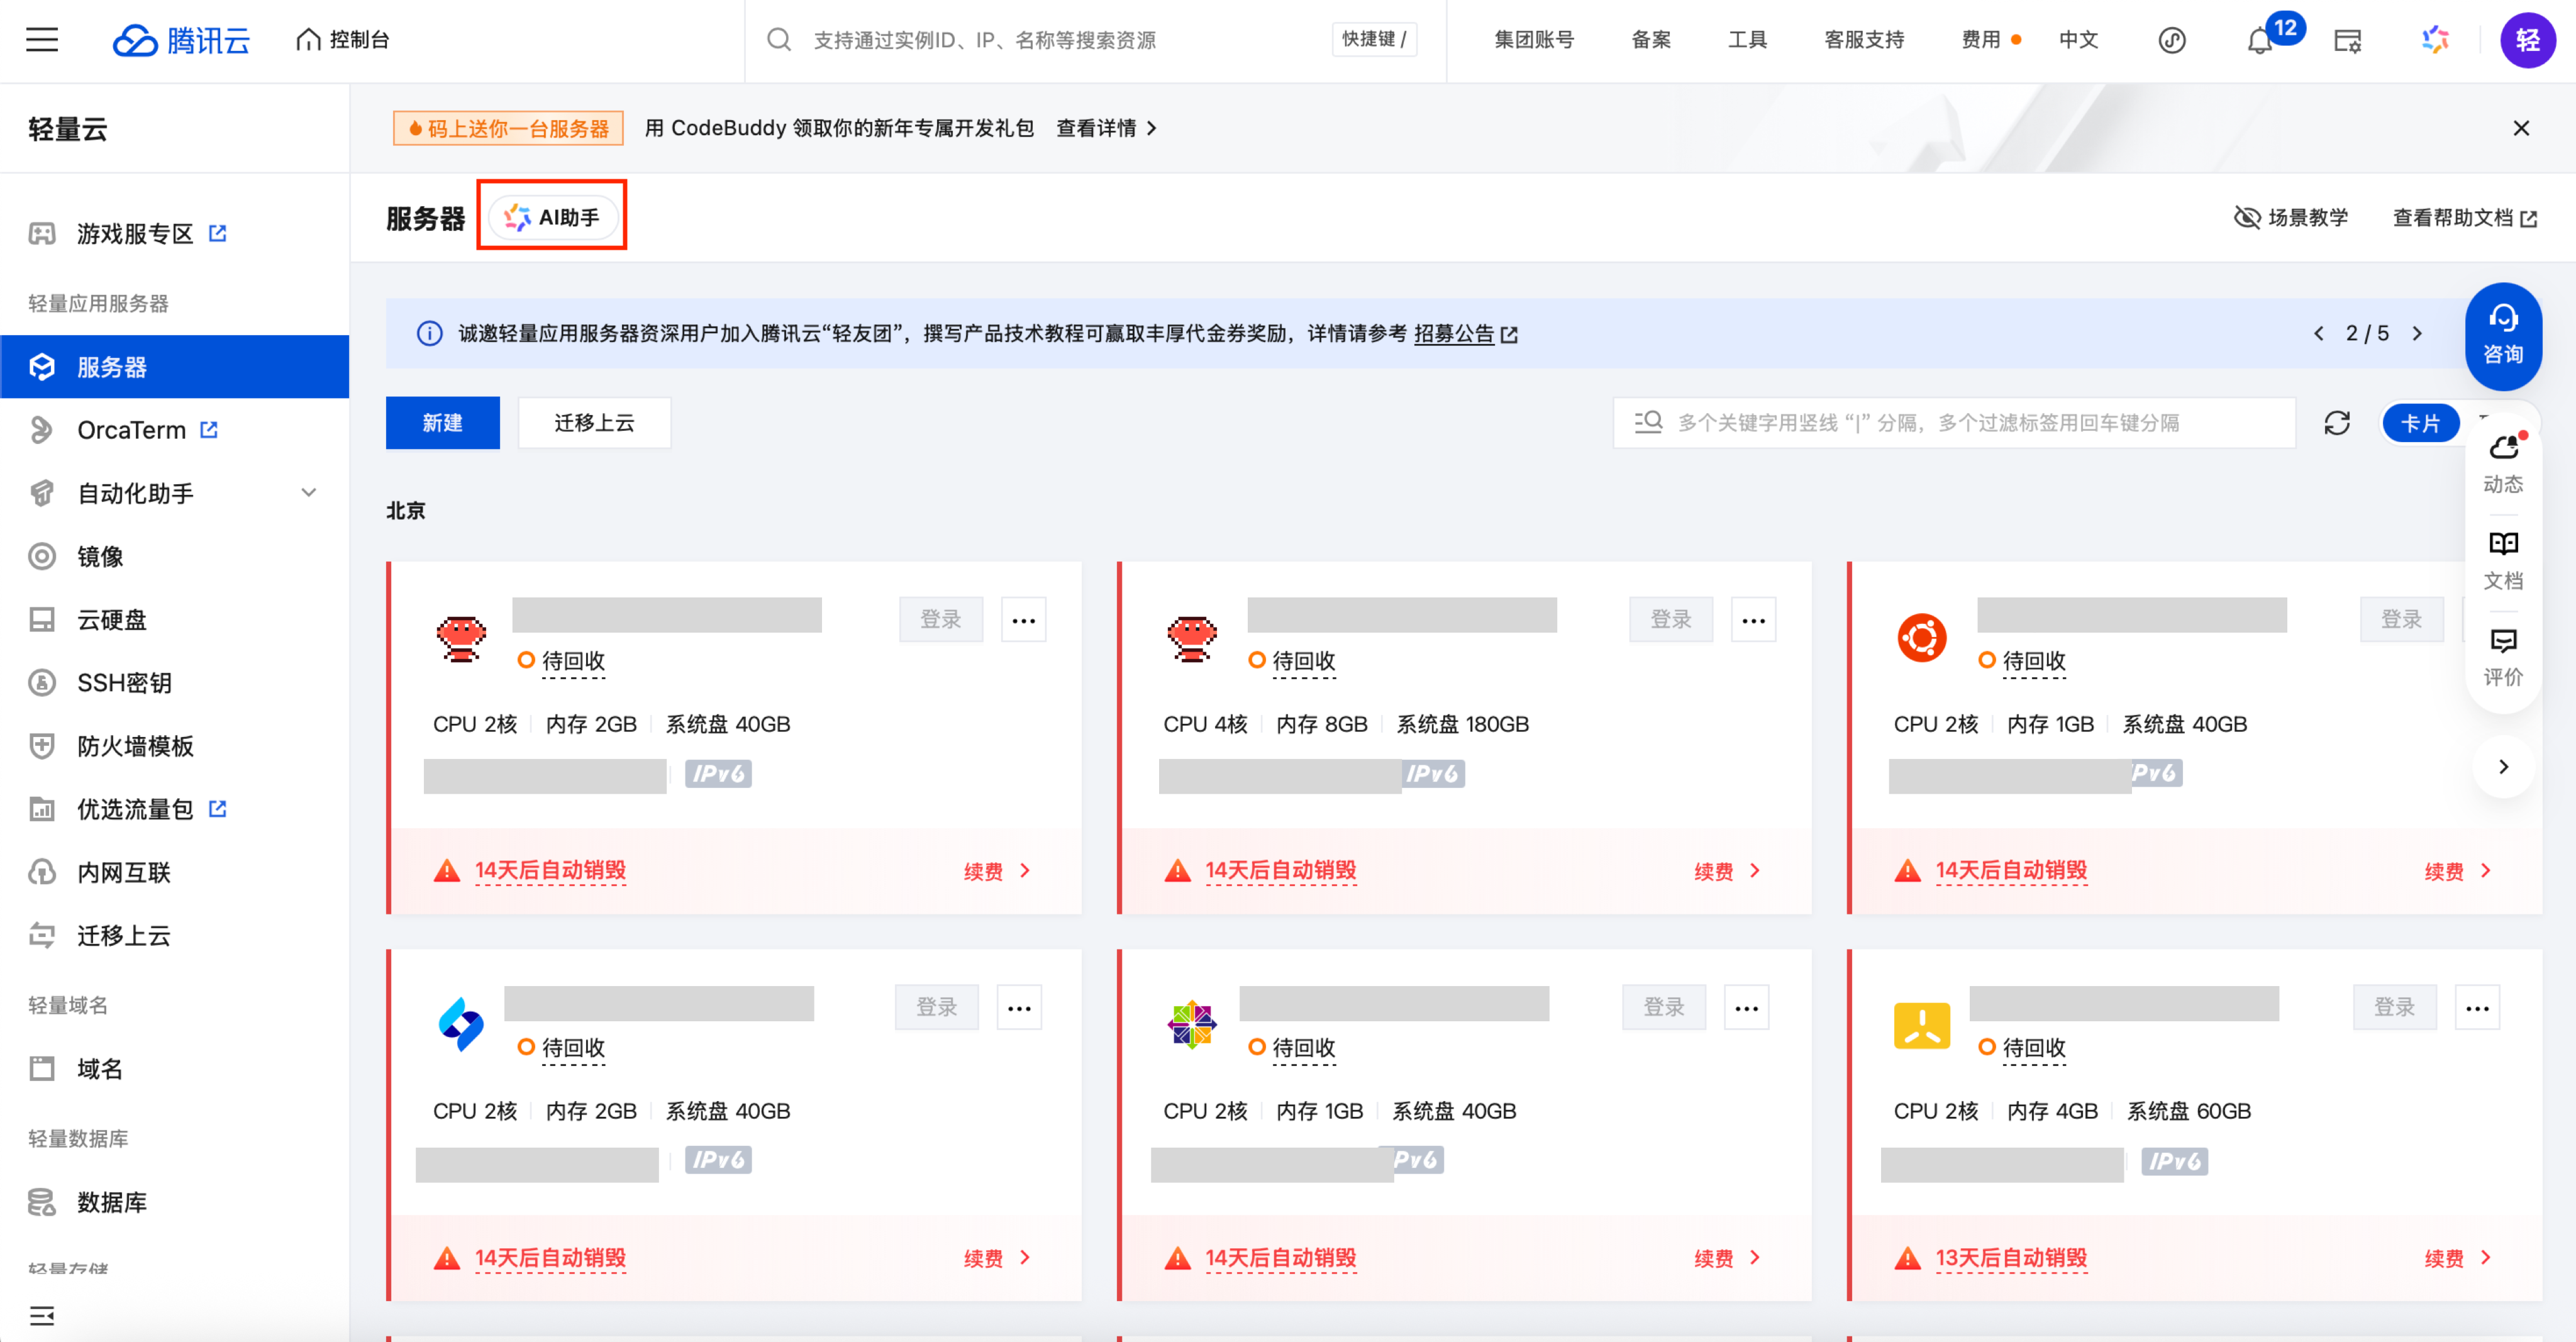Screen dimensions: 2576x1342
Task: Open the more options menu on first server card
Action: pyautogui.click(x=1023, y=620)
